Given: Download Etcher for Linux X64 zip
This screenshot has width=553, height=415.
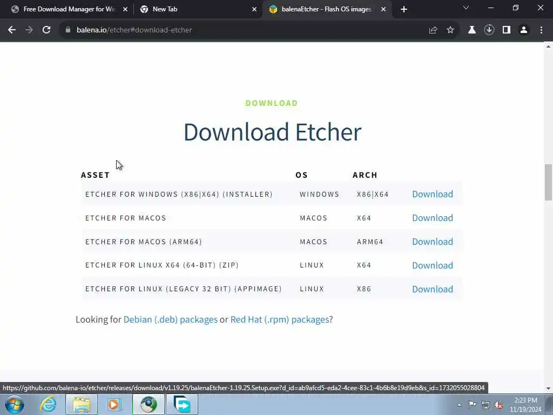Looking at the screenshot, I should click(433, 265).
